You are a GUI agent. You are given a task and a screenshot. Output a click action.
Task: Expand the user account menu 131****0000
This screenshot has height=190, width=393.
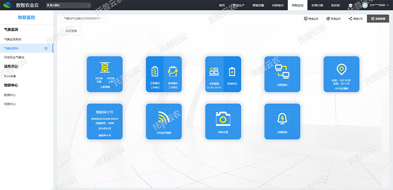point(376,5)
